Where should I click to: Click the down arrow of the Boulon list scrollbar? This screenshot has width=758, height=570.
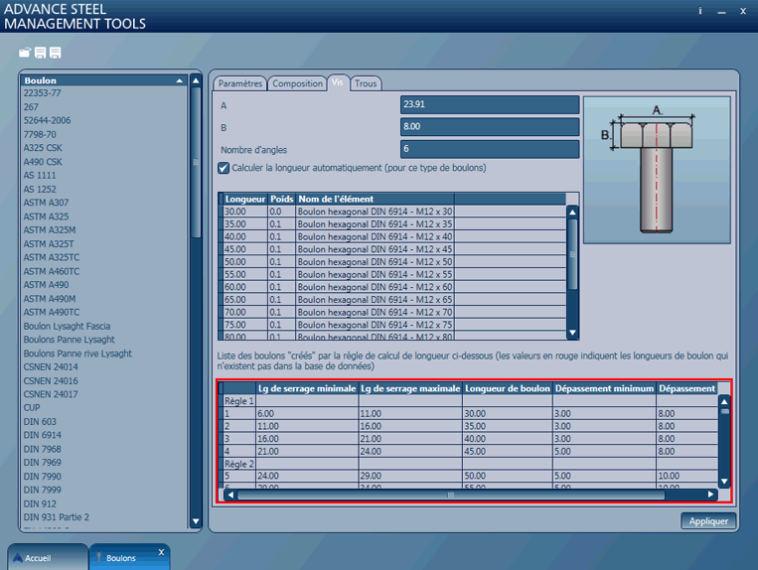(x=196, y=521)
